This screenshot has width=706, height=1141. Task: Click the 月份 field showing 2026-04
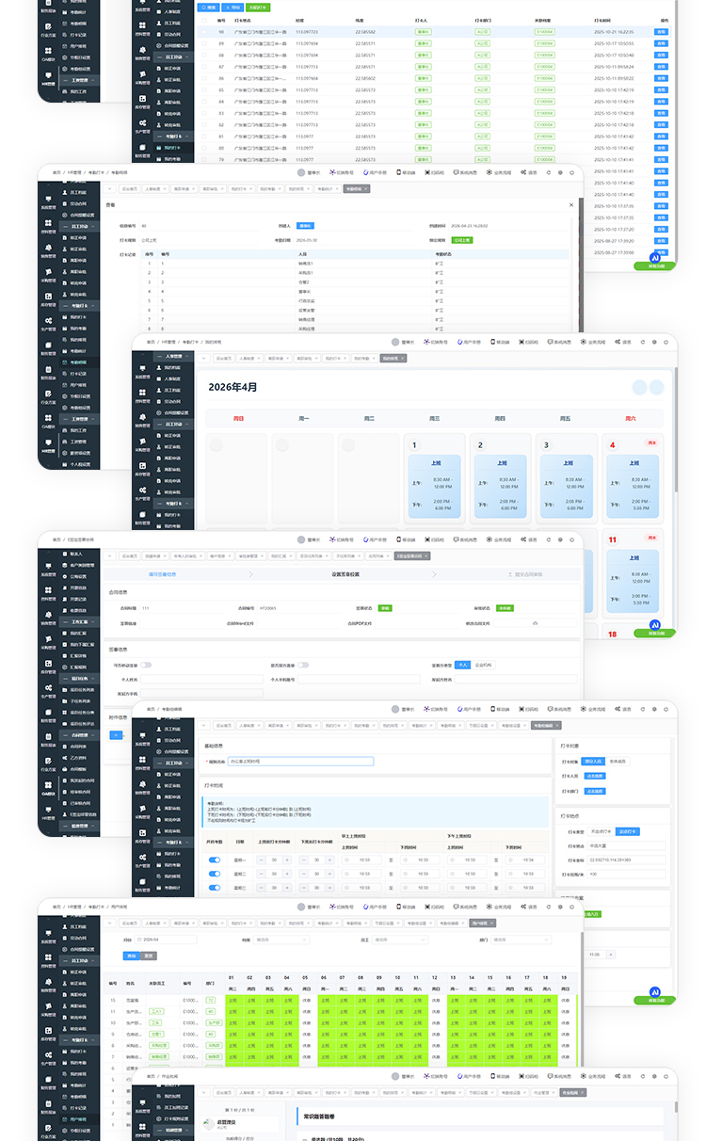pos(168,940)
